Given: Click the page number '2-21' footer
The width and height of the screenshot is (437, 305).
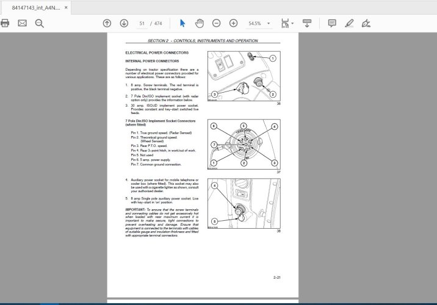Looking at the screenshot, I should (x=277, y=278).
